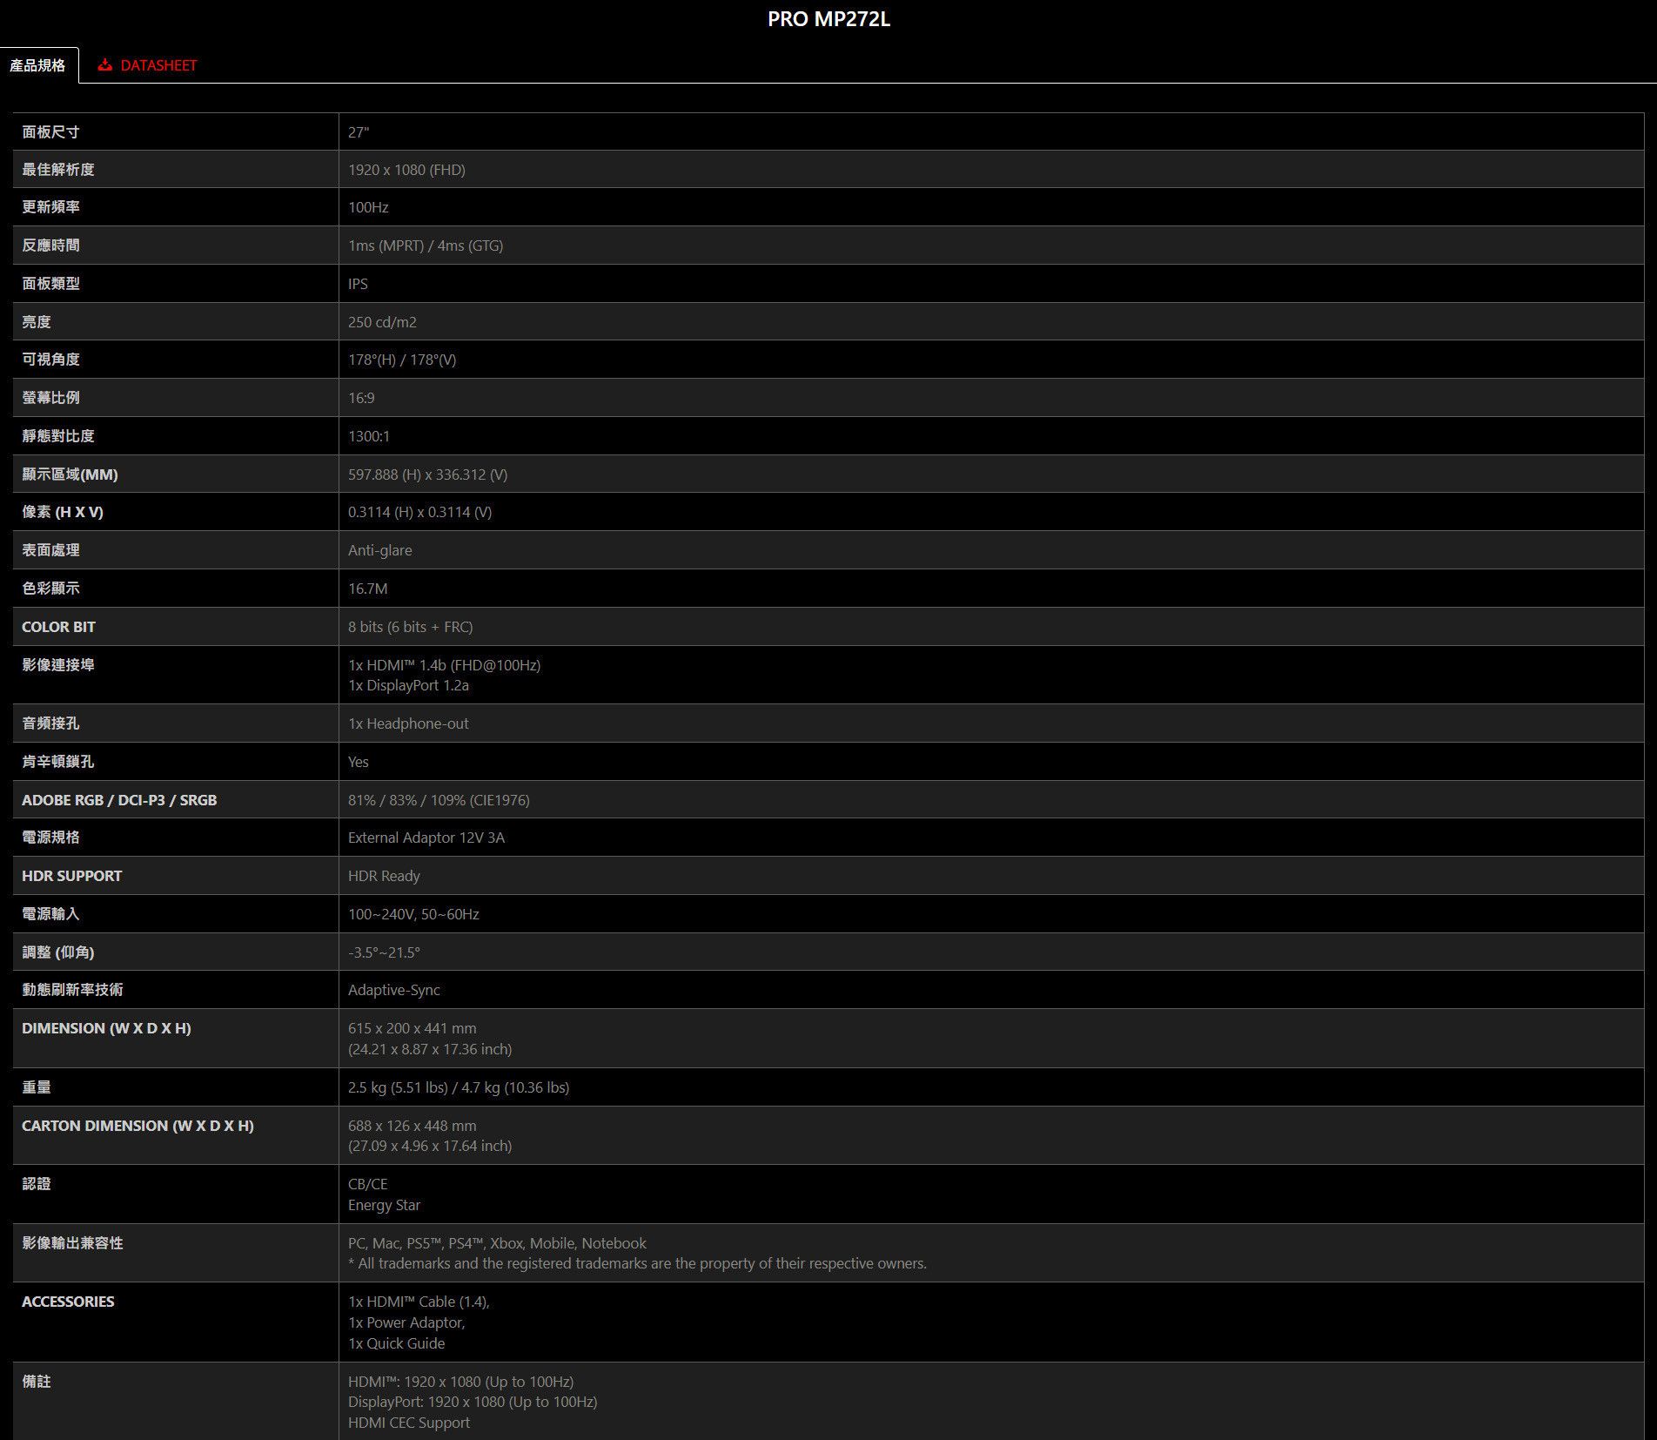
Task: Select the 備註 label
Action: click(37, 1382)
